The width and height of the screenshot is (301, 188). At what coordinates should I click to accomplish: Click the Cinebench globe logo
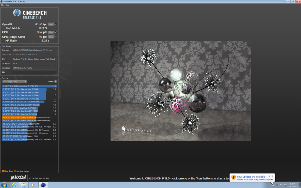17,13
